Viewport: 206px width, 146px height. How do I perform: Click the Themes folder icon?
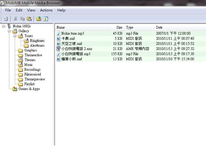20,60
